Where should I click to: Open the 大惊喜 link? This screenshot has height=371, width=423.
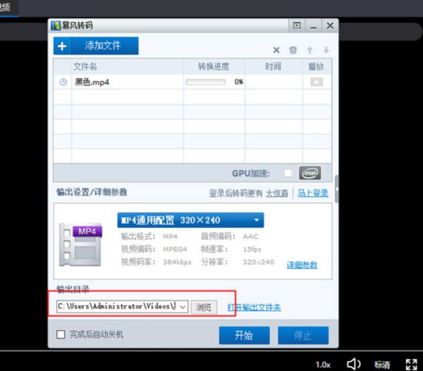click(x=277, y=193)
